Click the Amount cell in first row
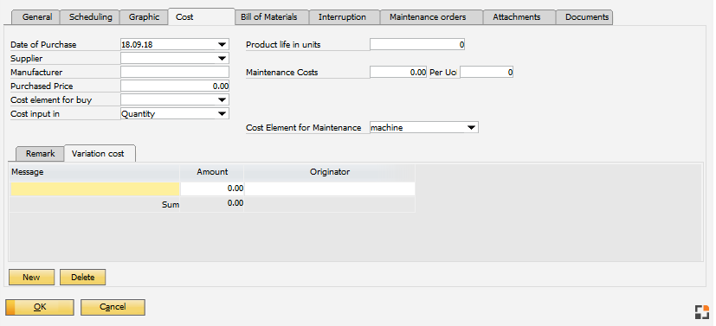The image size is (716, 326). tap(212, 189)
